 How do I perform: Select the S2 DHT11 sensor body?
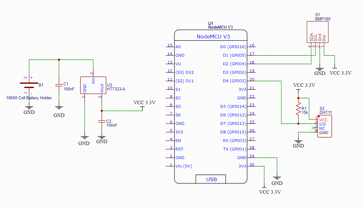coord(325,126)
